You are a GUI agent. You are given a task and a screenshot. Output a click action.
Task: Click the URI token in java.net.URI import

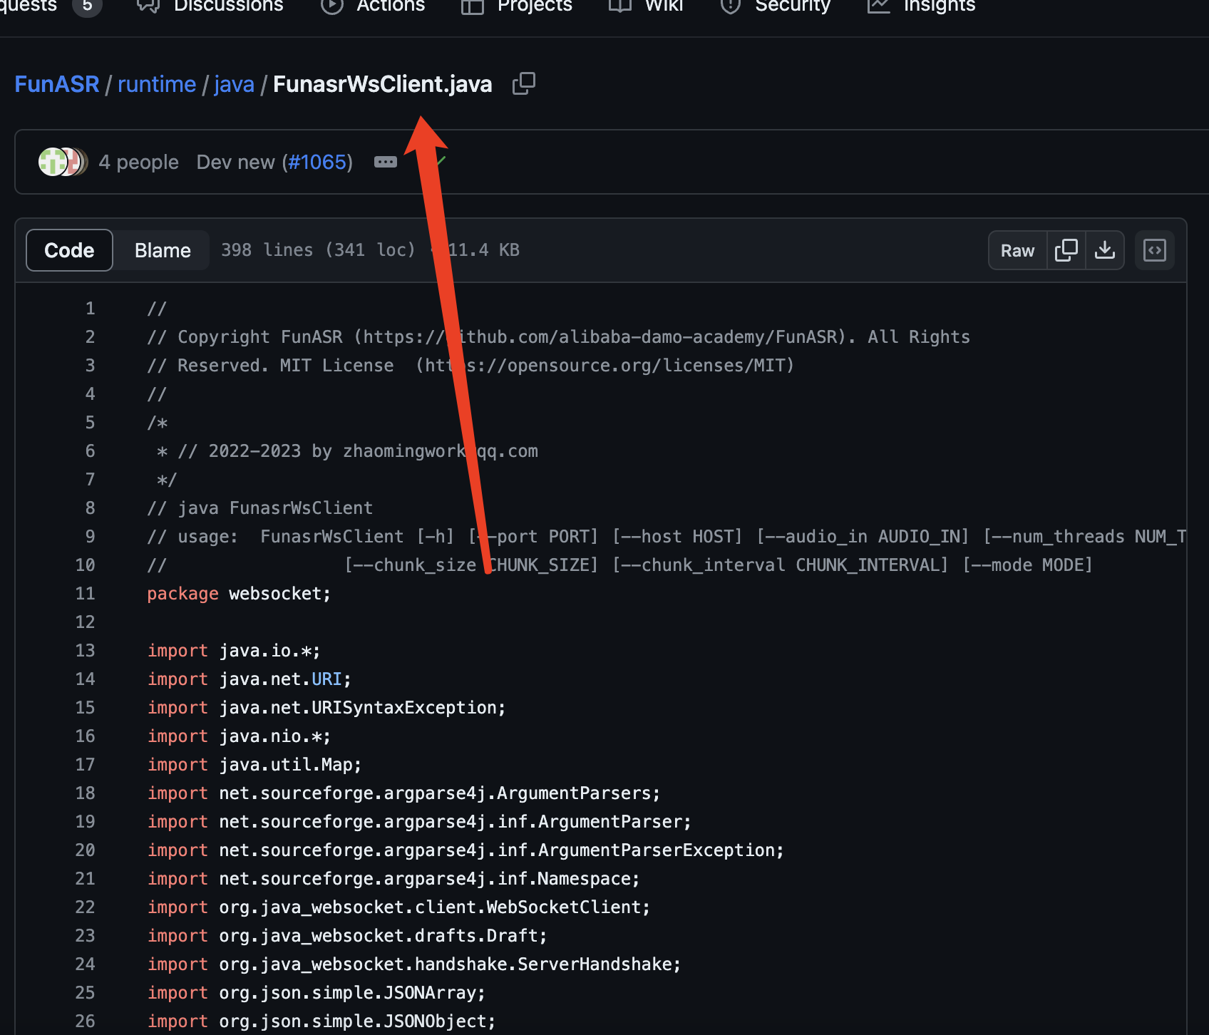(x=326, y=679)
